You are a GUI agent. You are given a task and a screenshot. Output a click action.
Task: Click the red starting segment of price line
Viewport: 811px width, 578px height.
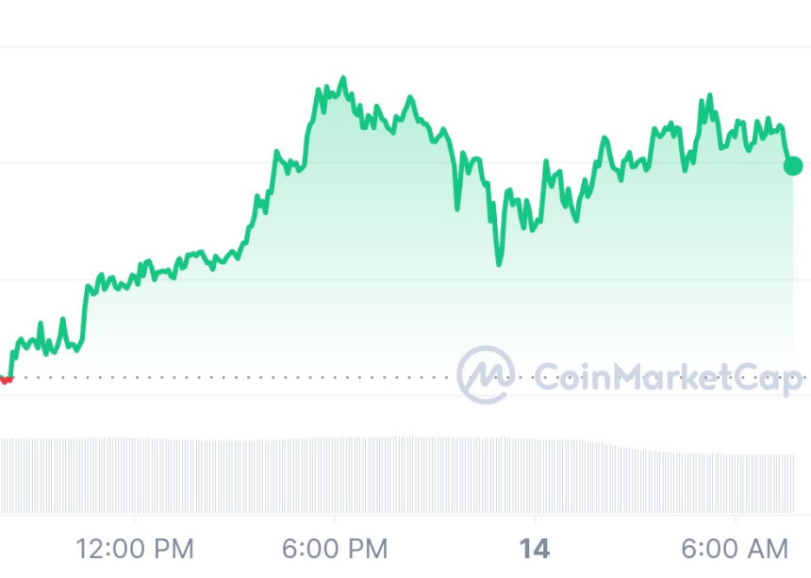click(6, 380)
